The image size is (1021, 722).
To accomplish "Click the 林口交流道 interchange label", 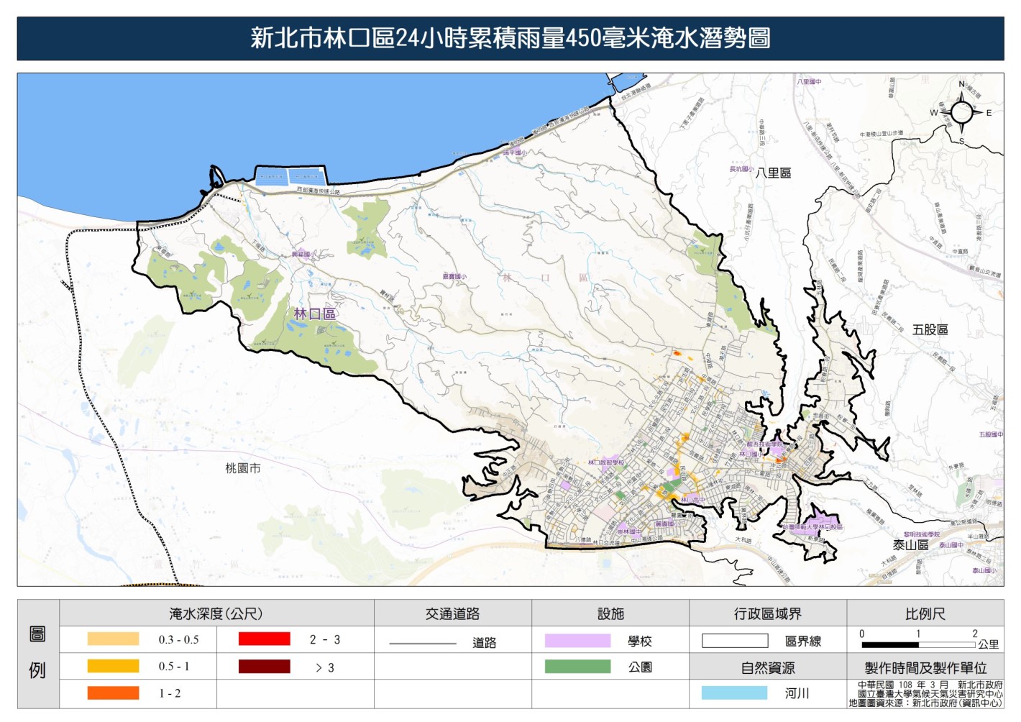I will point(606,542).
